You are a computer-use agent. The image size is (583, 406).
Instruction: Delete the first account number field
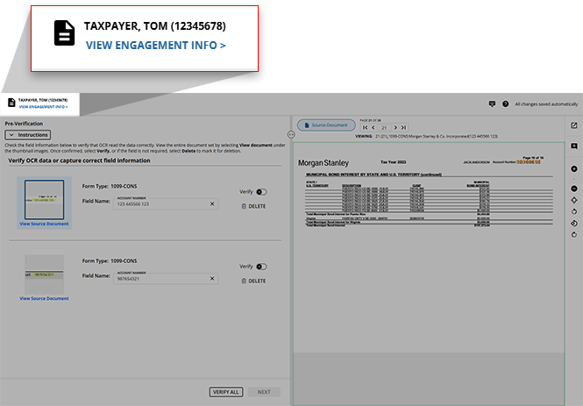click(252, 206)
